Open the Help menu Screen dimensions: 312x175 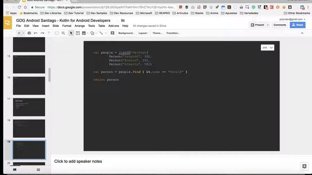tap(125, 26)
